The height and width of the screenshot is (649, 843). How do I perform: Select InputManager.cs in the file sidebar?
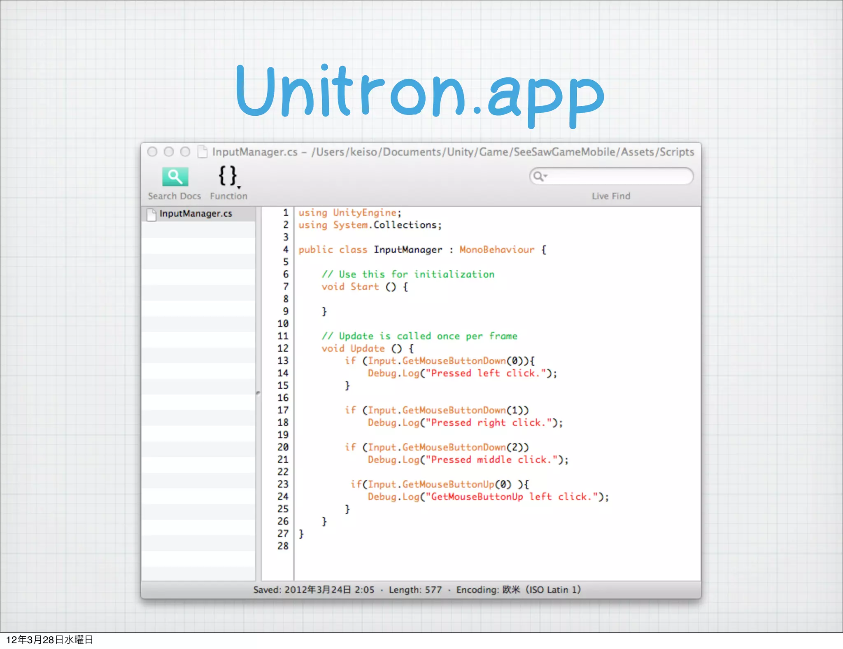click(198, 214)
